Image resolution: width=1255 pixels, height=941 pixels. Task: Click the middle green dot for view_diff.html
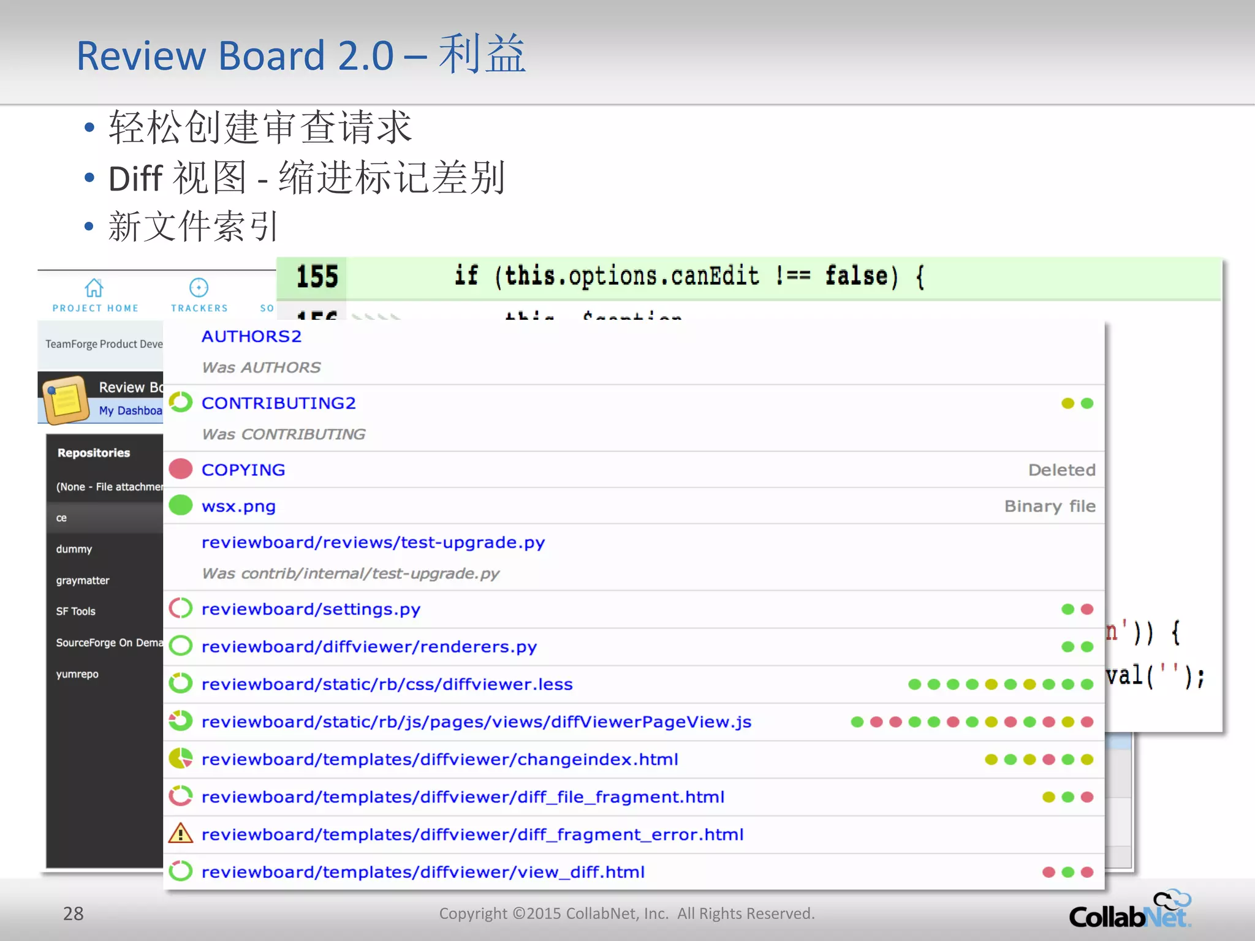(x=1068, y=872)
